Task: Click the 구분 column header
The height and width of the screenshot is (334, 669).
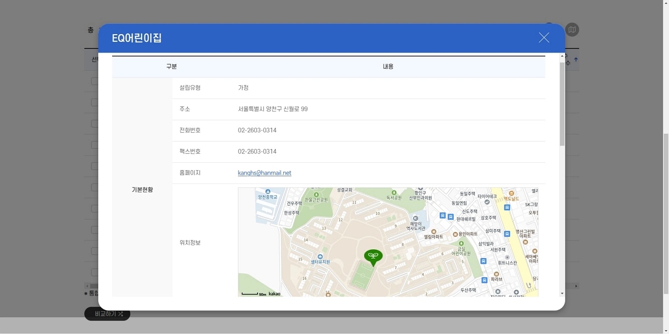Action: tap(171, 66)
